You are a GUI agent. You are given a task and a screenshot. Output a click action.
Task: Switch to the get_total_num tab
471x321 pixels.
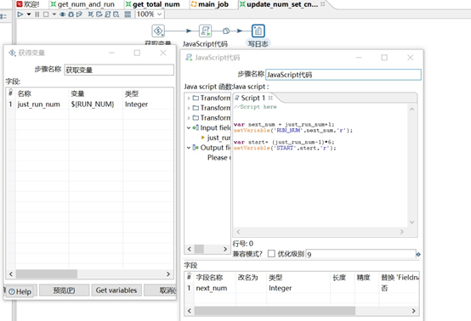click(152, 4)
